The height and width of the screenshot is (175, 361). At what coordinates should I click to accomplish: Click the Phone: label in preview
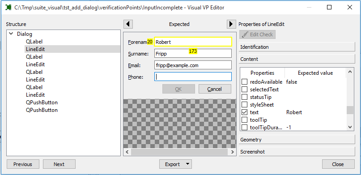[x=136, y=77]
